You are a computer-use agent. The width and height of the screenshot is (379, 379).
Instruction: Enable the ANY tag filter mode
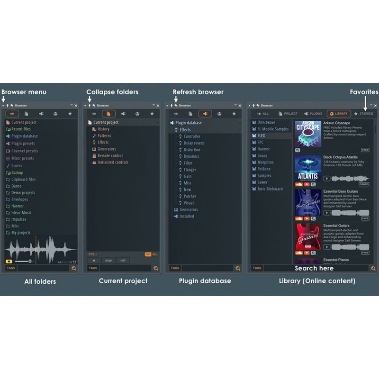click(x=148, y=254)
